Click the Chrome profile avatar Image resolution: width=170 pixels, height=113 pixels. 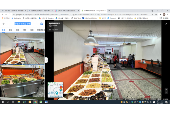pyautogui.click(x=164, y=14)
